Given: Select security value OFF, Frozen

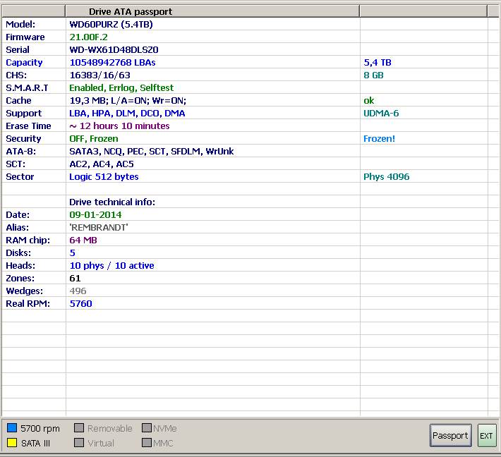Looking at the screenshot, I should pos(94,139).
